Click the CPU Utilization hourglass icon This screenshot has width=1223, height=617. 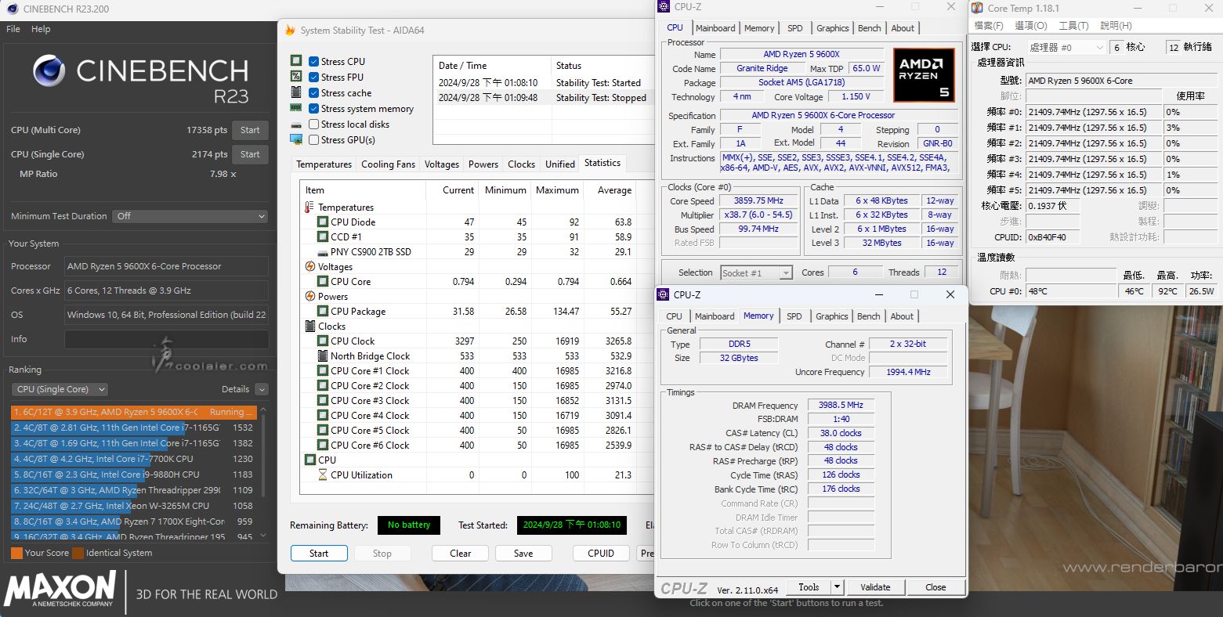tap(323, 475)
